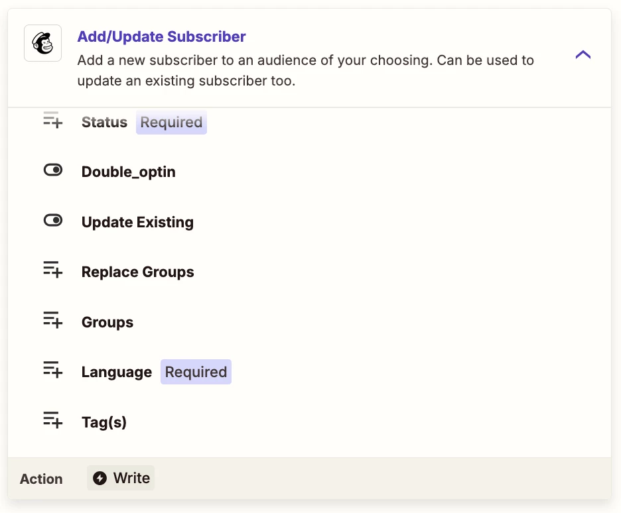
Task: Toggle the Double_optin switch icon
Action: coord(52,170)
